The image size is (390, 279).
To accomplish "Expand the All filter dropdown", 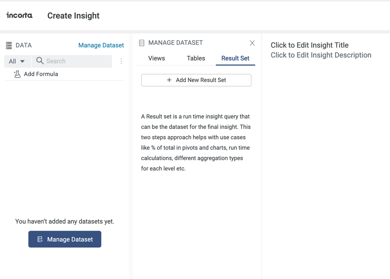I will [x=17, y=61].
